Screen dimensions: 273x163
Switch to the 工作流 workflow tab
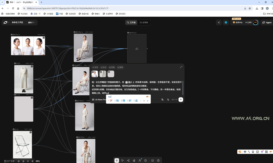pos(131,22)
